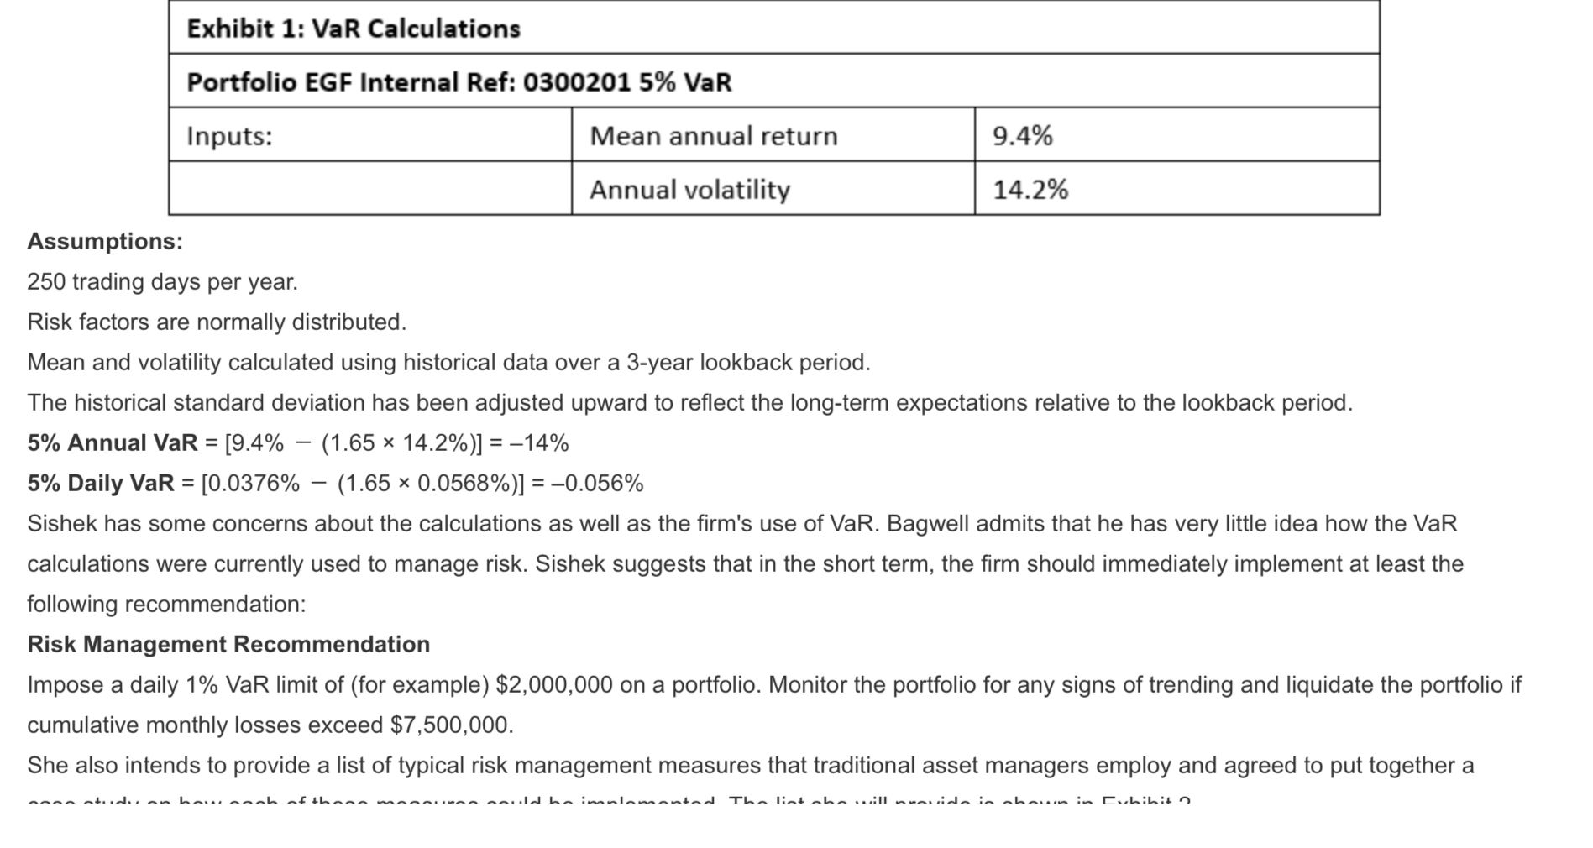Click the –0.056% daily VaR result

point(597,484)
